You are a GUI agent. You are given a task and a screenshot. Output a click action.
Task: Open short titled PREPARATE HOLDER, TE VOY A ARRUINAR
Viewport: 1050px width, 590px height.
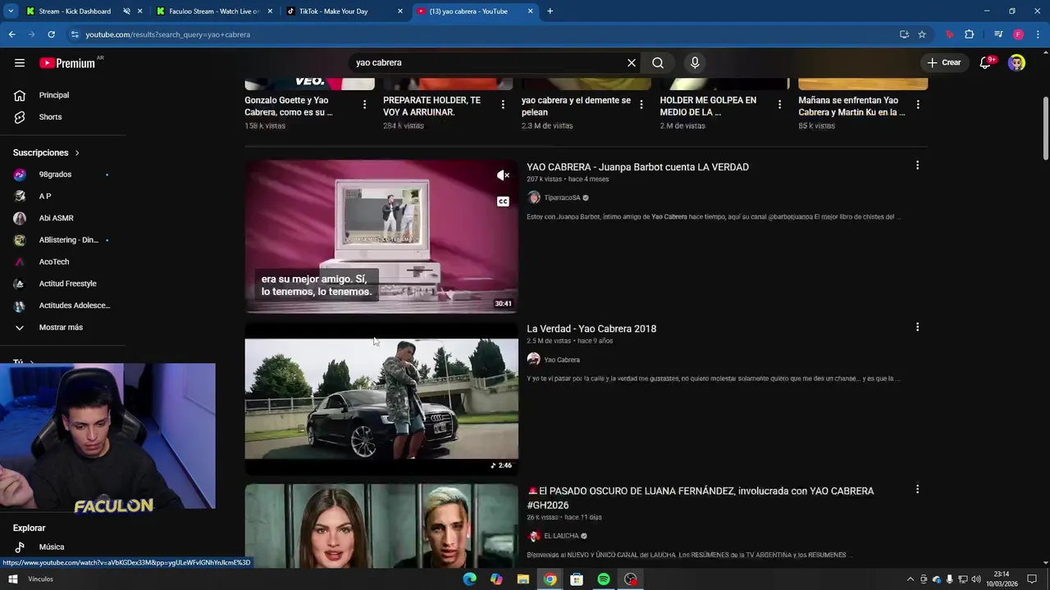[x=432, y=107]
